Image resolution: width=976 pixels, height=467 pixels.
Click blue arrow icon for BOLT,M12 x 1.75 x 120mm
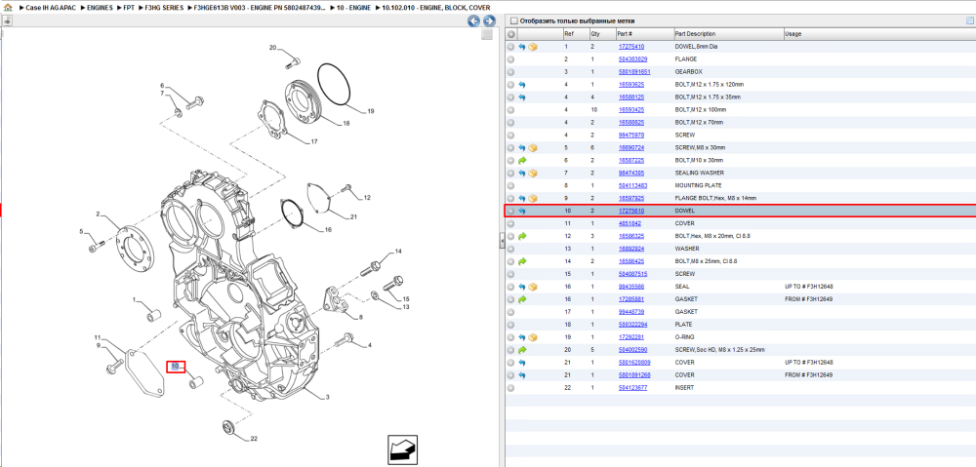[x=522, y=85]
